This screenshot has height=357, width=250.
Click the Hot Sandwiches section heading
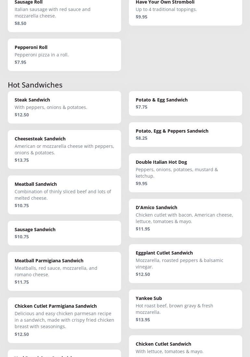(35, 85)
